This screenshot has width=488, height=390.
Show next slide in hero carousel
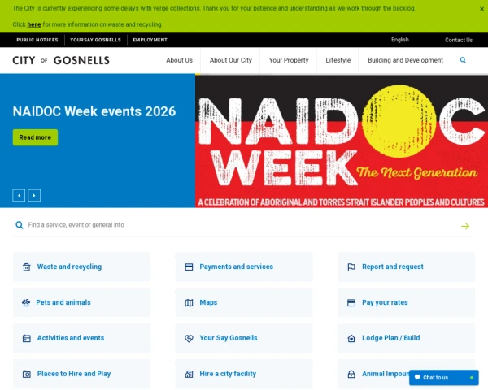pos(34,196)
